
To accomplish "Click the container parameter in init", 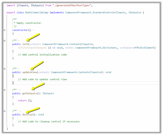I will coord(126,48).
